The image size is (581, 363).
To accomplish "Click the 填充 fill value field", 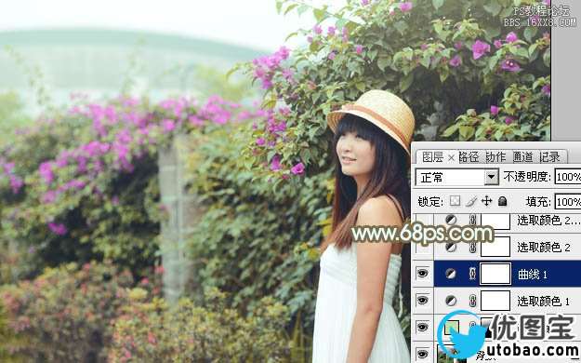I will 568,202.
